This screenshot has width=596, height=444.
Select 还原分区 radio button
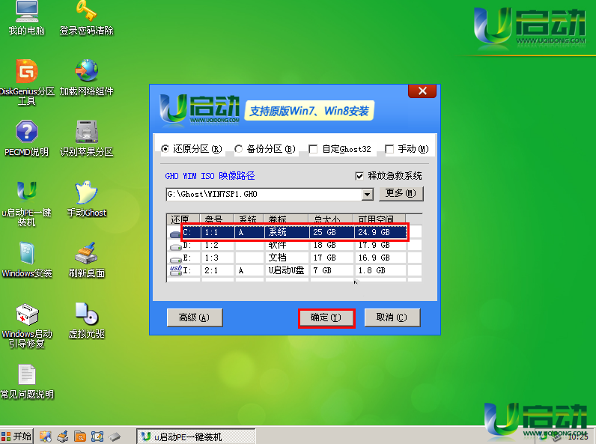point(166,149)
